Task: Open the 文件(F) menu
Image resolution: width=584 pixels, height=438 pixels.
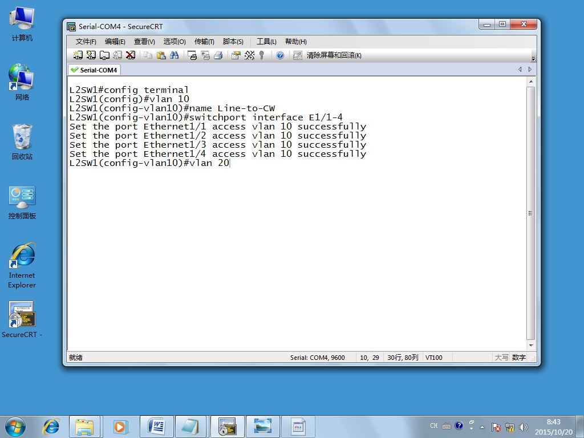Action: [86, 41]
